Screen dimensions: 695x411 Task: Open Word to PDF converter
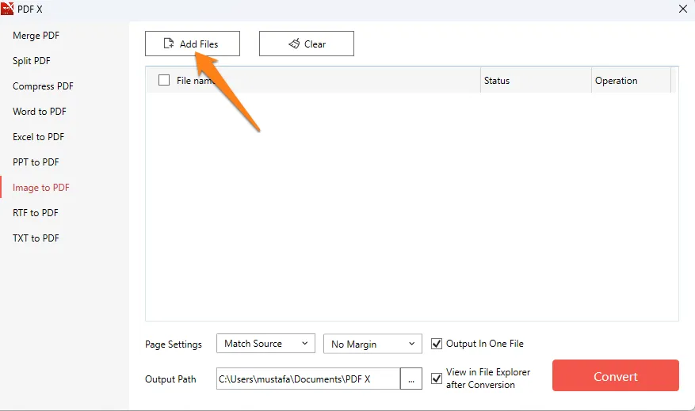(40, 111)
